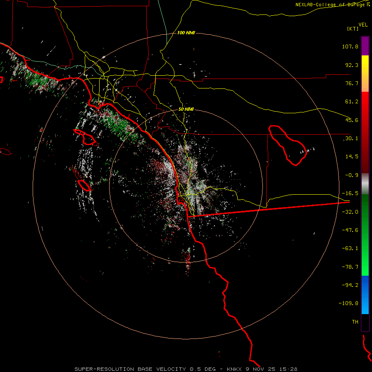Click the -94.2 velocity legend value
The image size is (372, 372).
point(350,285)
